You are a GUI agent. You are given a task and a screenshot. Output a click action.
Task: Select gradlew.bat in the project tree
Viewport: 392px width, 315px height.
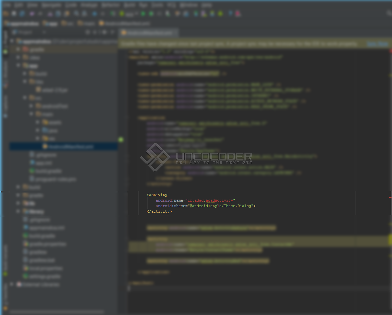[x=39, y=260]
